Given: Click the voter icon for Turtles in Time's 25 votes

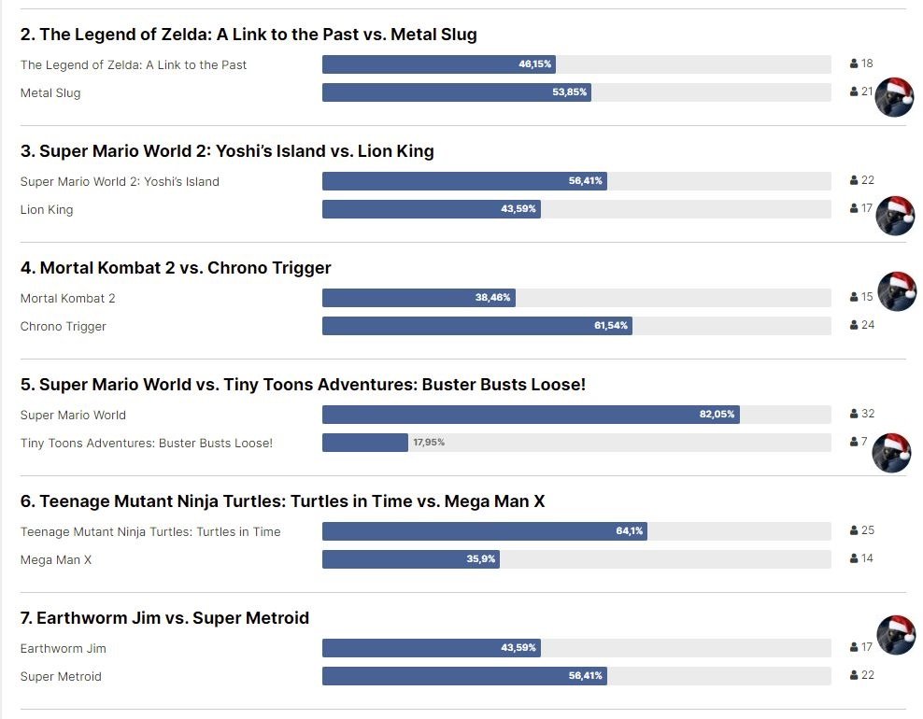Looking at the screenshot, I should pos(854,531).
